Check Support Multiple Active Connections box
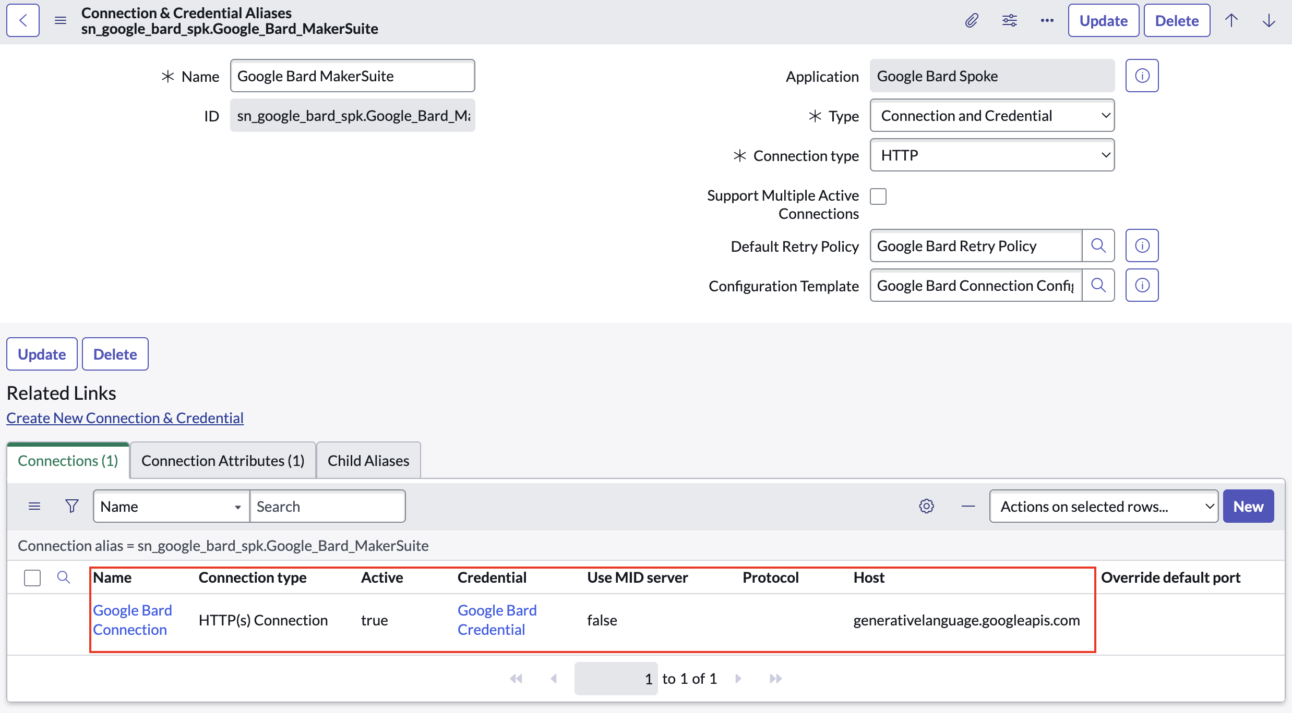This screenshot has width=1292, height=713. (878, 196)
